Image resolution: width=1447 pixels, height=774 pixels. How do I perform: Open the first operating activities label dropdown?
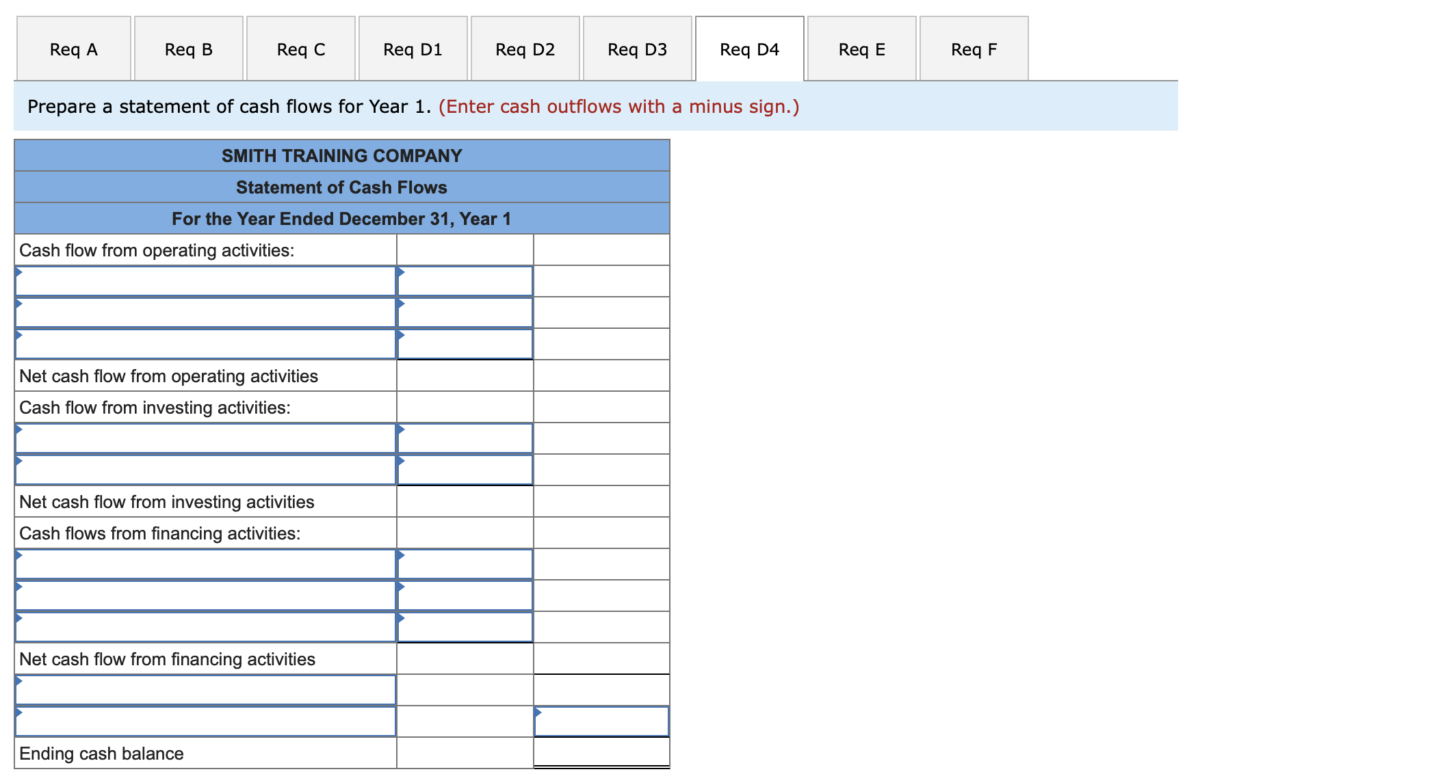point(205,280)
